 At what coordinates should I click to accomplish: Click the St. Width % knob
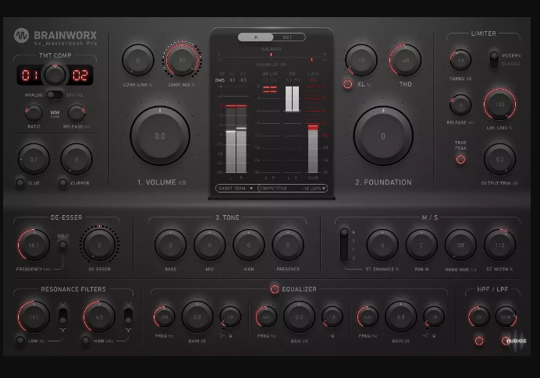tap(499, 246)
